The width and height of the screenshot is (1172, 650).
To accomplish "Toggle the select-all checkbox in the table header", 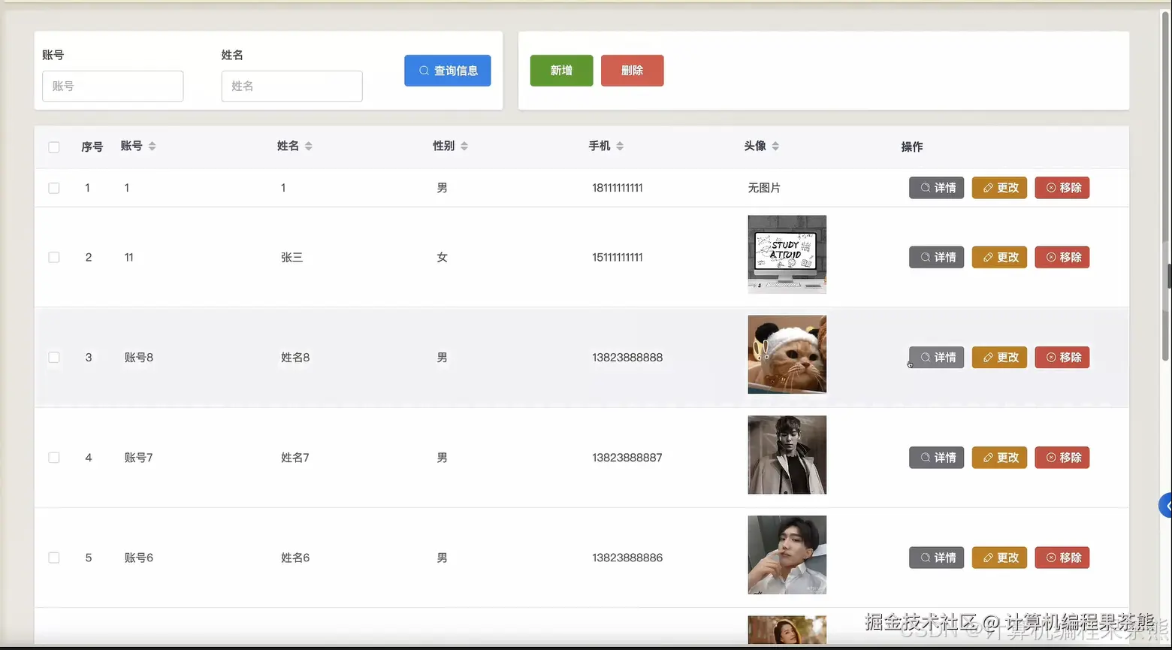I will [53, 147].
